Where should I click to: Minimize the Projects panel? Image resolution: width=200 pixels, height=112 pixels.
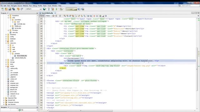[37, 13]
